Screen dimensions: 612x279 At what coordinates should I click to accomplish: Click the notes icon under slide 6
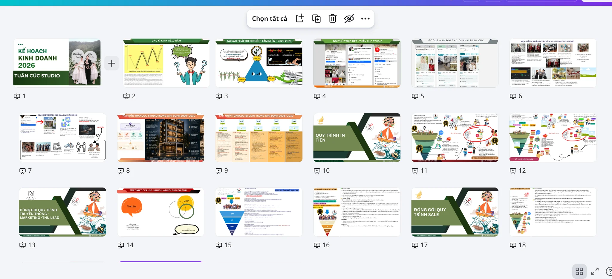click(x=513, y=96)
